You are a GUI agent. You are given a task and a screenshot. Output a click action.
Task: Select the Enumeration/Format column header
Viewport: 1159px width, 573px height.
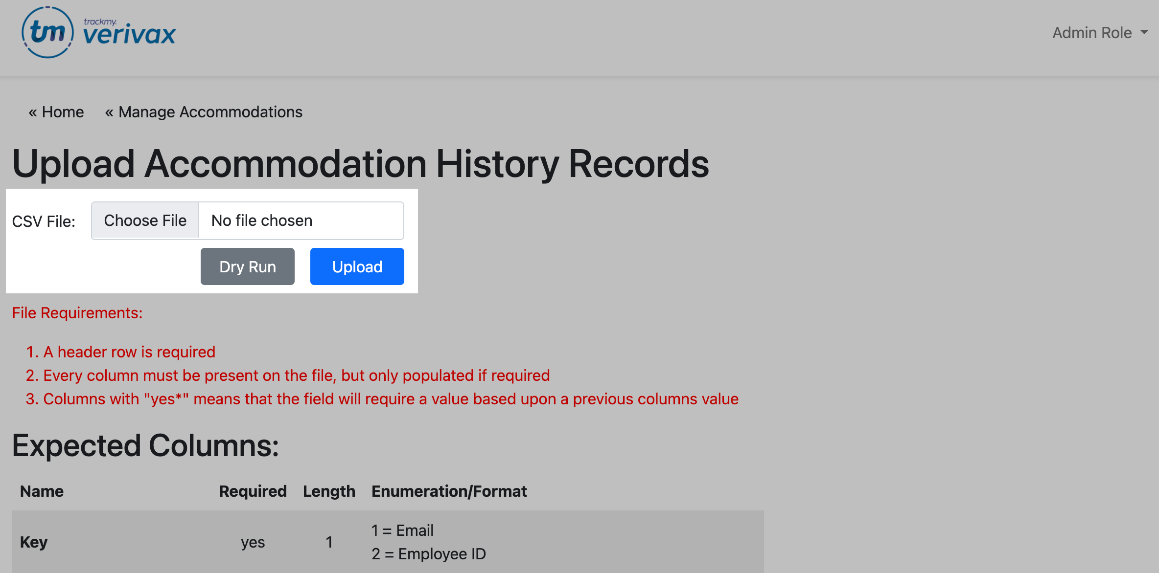click(449, 491)
